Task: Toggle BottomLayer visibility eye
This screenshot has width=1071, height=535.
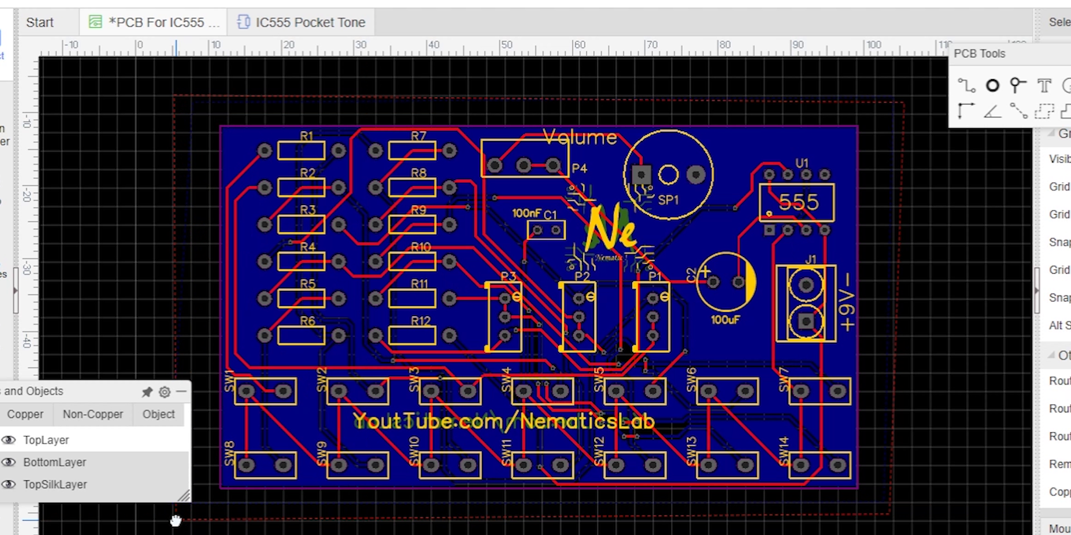Action: tap(9, 463)
